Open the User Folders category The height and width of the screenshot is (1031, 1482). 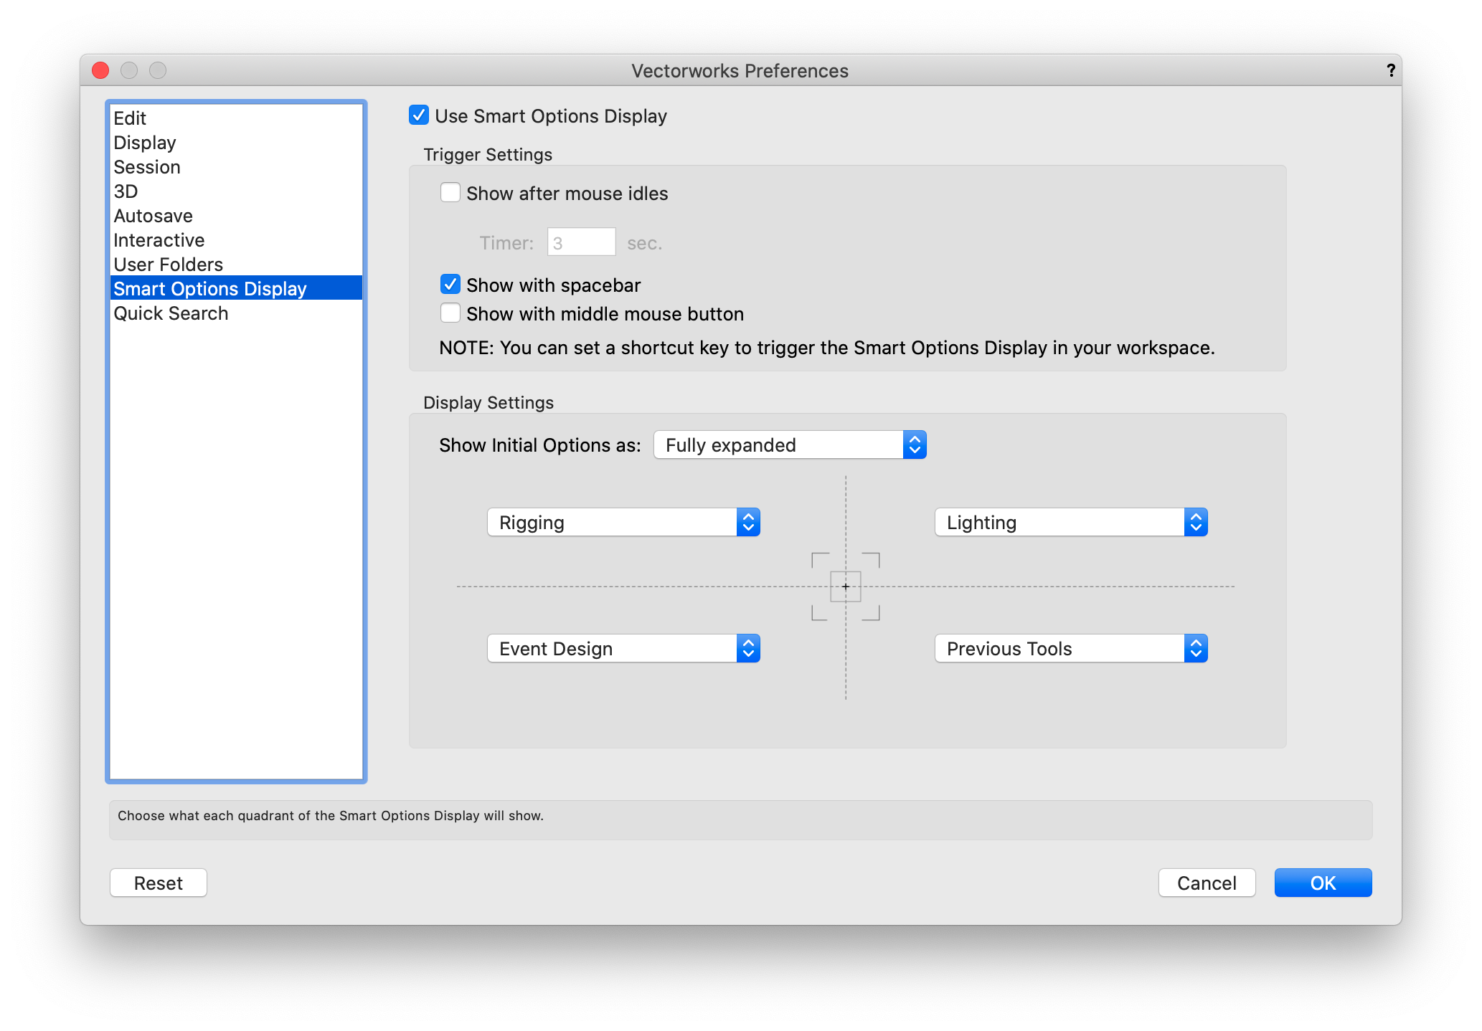168,265
